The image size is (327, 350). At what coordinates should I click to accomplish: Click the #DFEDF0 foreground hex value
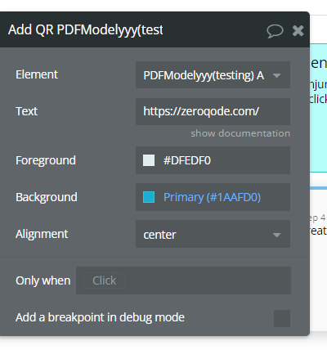(187, 160)
